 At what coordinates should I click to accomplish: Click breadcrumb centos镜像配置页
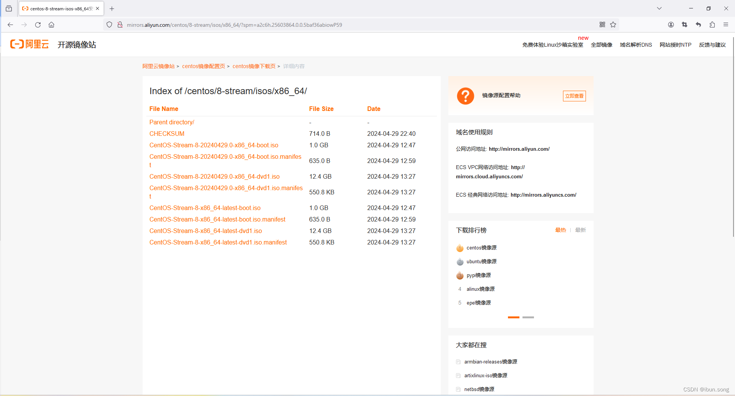204,66
